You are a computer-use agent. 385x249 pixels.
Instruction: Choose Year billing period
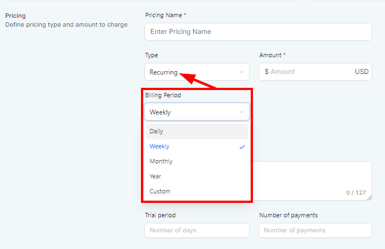196,176
